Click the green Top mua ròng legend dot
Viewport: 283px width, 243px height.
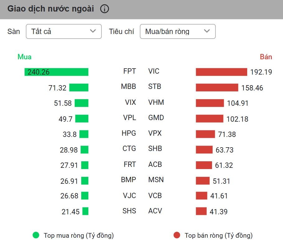coord(36,235)
